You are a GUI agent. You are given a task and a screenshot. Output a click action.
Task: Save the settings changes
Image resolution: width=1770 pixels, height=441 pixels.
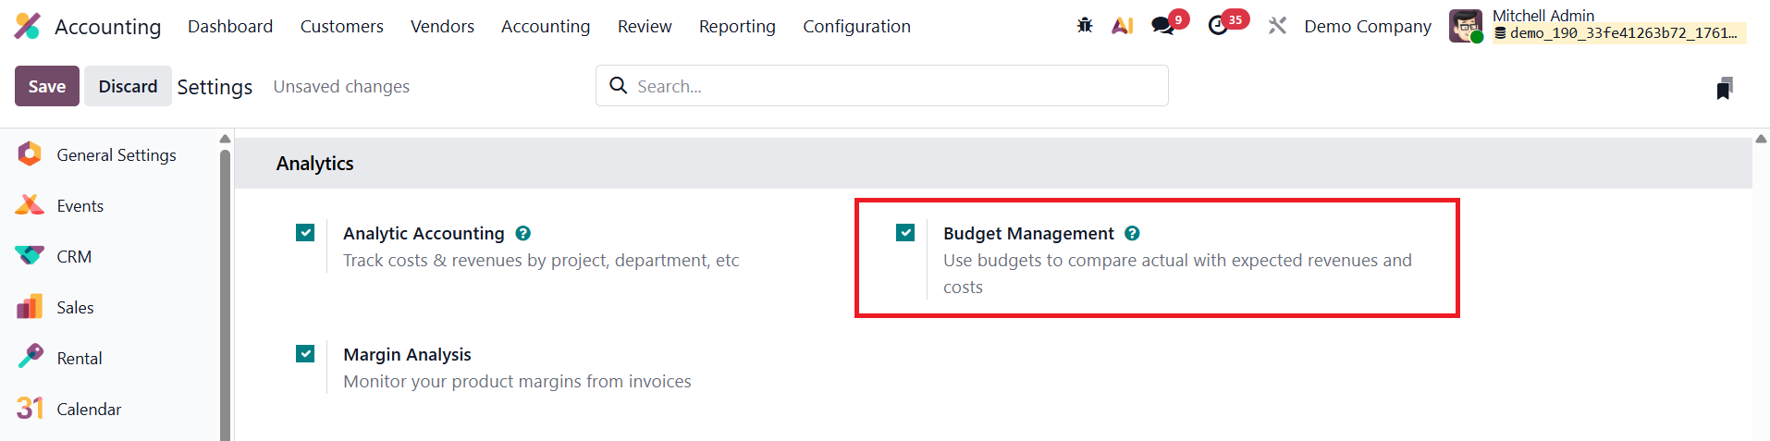(x=47, y=86)
